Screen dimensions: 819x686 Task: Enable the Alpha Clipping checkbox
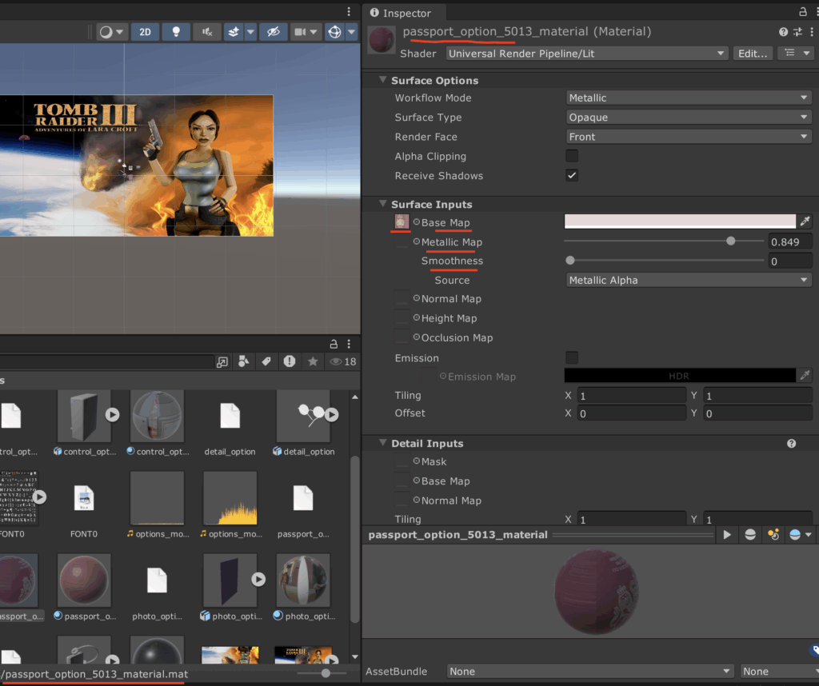click(x=572, y=156)
